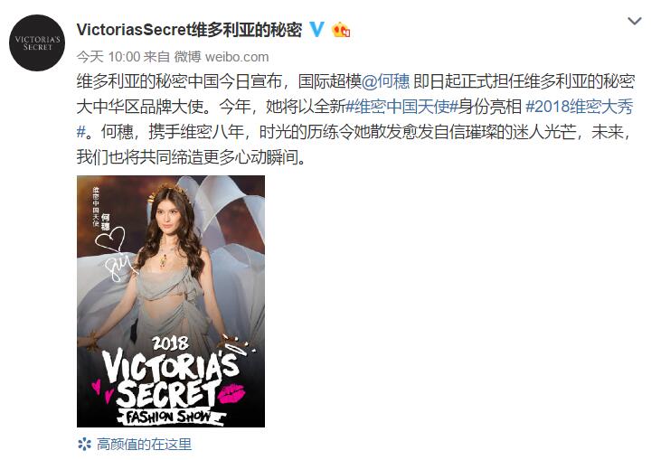Viewport: 661px width, 460px height.
Task: Open the 高颜值的在这里 topic link
Action: click(x=144, y=444)
